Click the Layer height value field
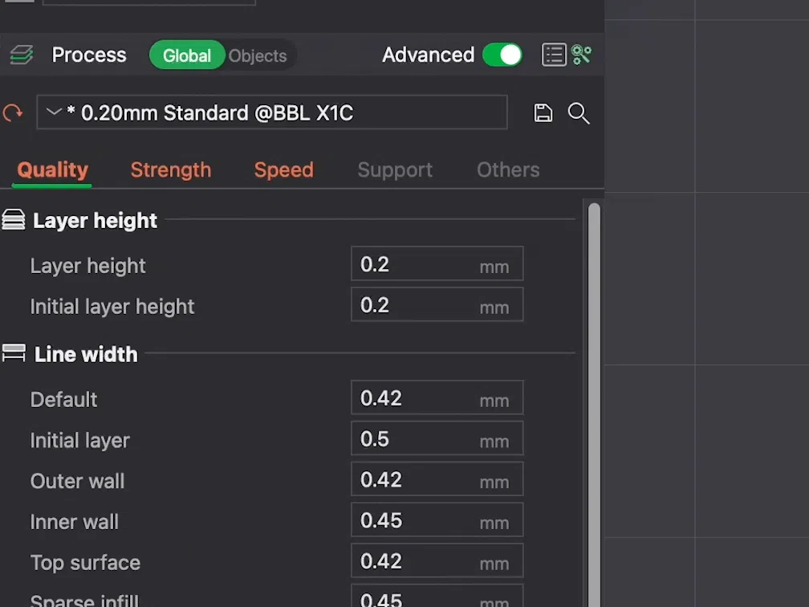This screenshot has height=607, width=809. point(437,263)
